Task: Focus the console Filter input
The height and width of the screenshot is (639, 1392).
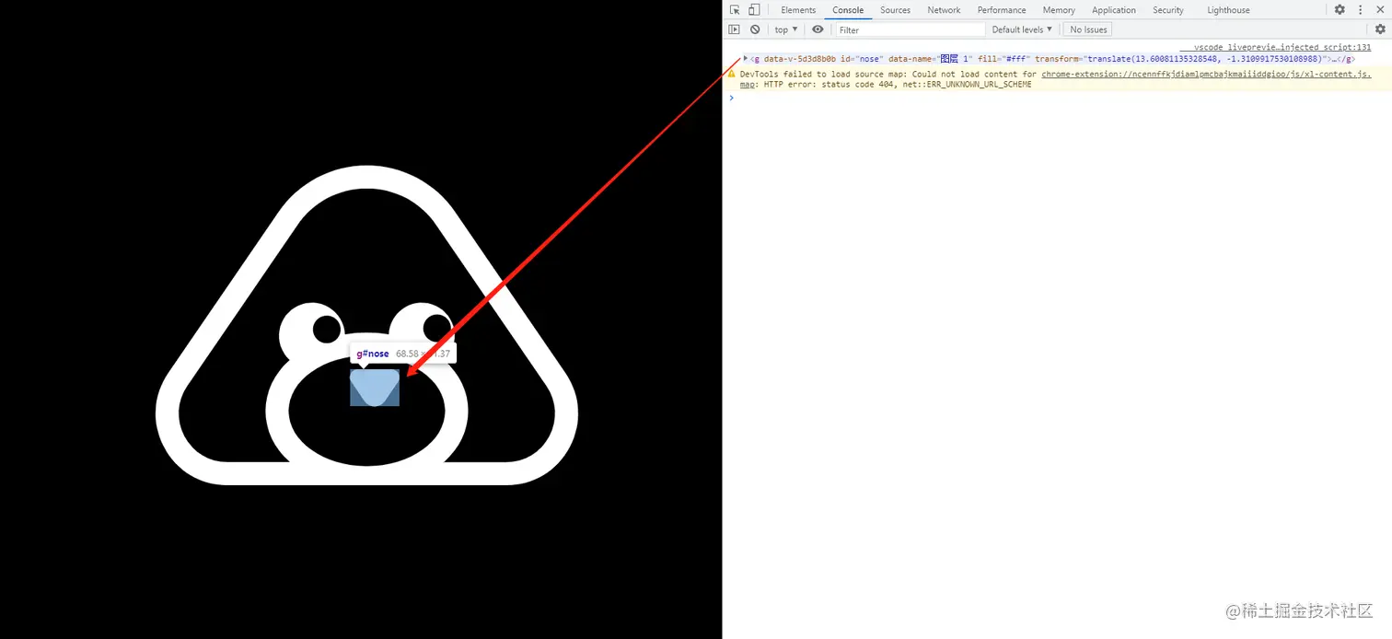Action: [910, 29]
